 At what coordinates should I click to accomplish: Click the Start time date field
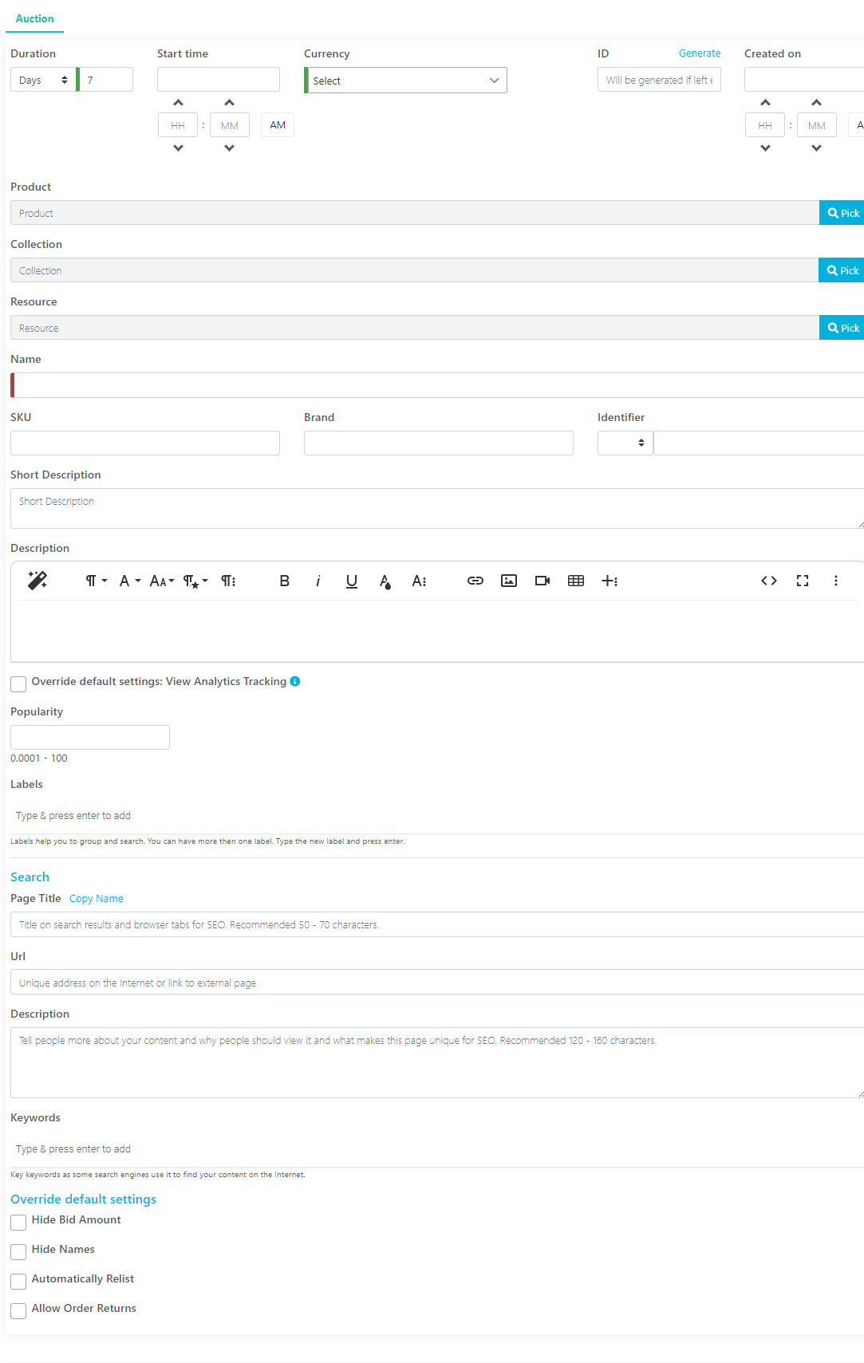coord(219,80)
